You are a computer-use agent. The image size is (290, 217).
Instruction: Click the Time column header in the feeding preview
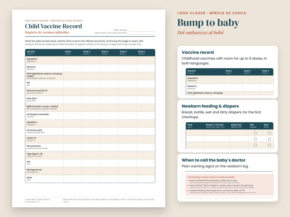tap(190, 126)
